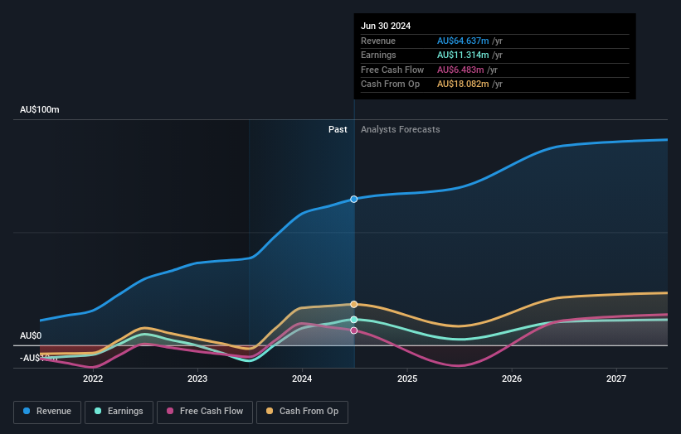Click the teal Earnings legend dot

98,411
